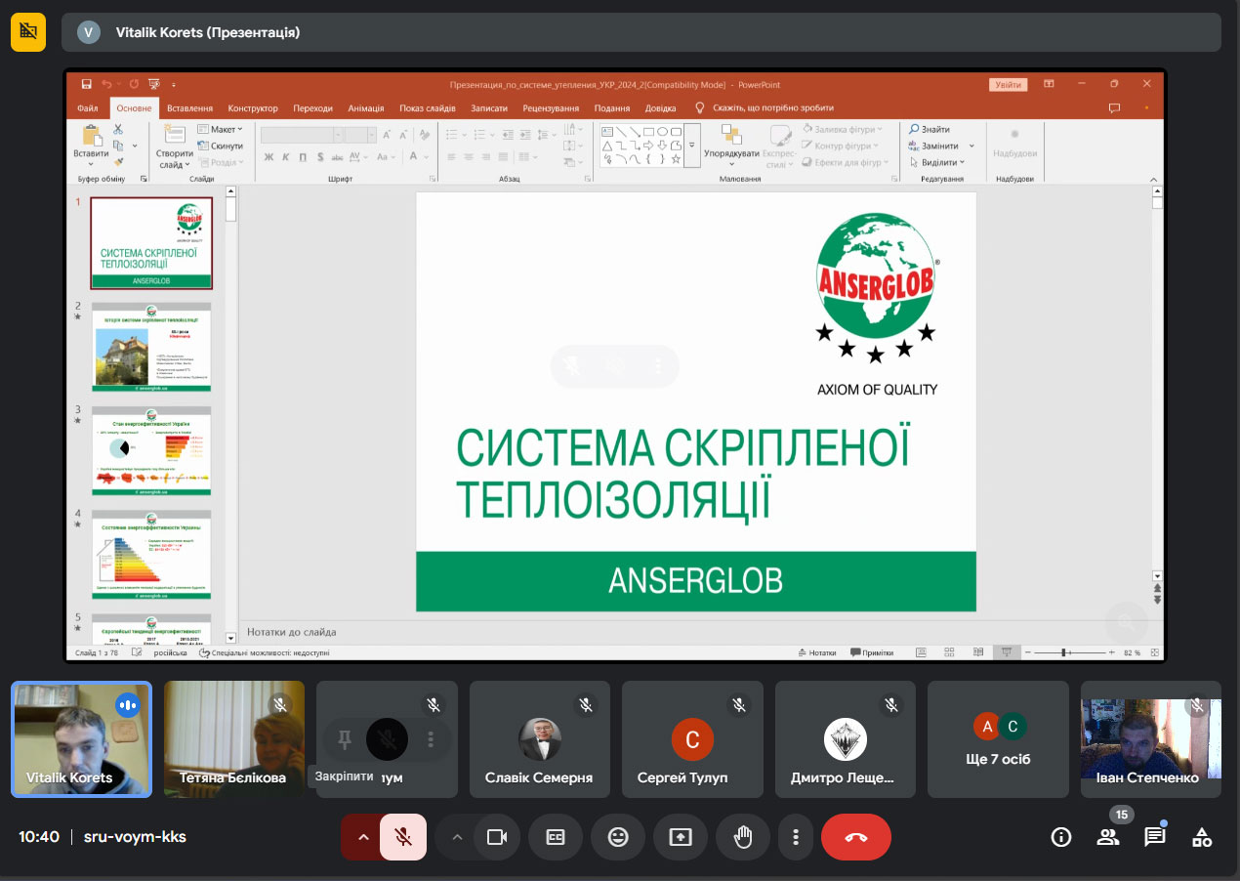Screen dimensions: 1240x881
Task: Switch to Показ слайдів tab
Action: [x=427, y=108]
